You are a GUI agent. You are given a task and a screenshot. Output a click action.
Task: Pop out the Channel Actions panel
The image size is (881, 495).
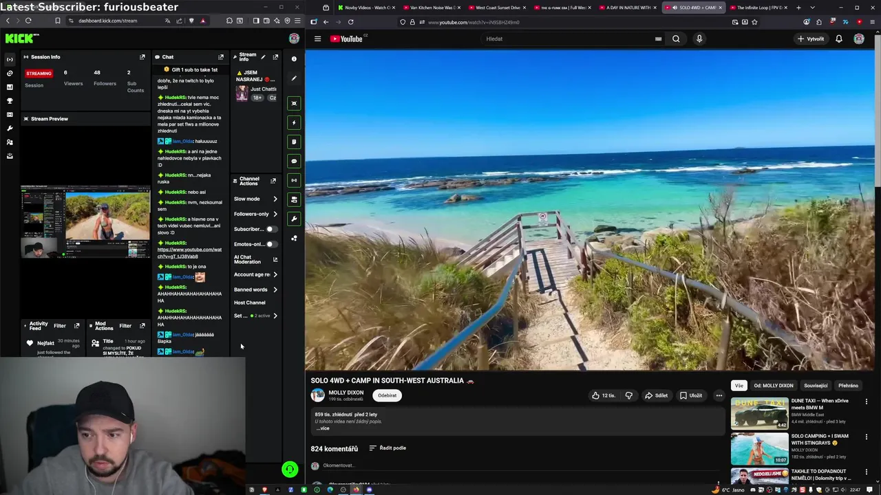273,181
